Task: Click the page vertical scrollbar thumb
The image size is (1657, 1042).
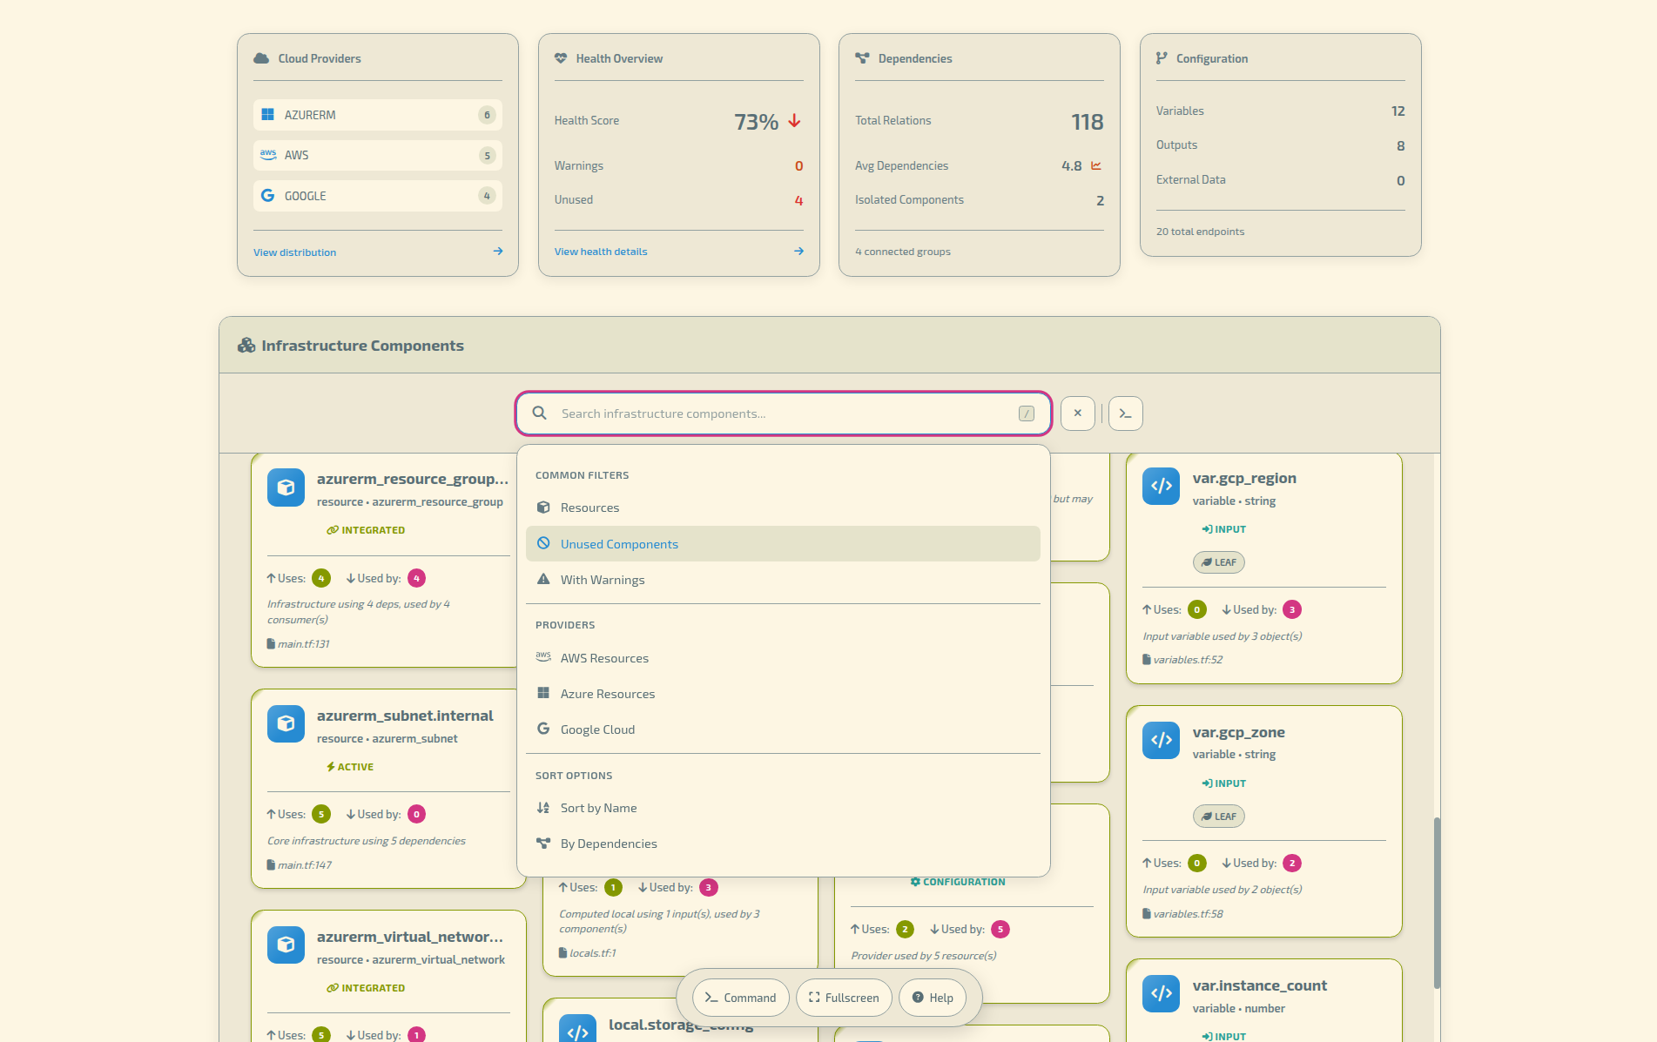Action: 1437,902
